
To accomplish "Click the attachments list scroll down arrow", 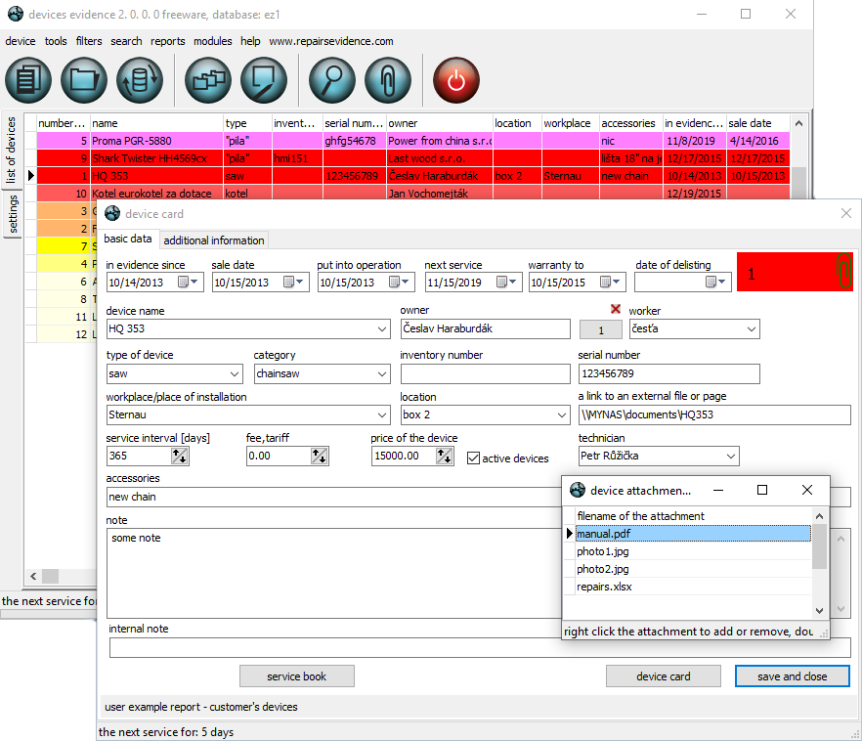I will 819,610.
